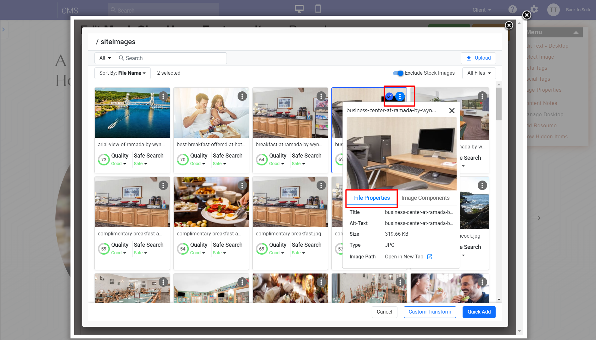Image resolution: width=596 pixels, height=340 pixels.
Task: Click the CMS header Search field
Action: coord(163,10)
